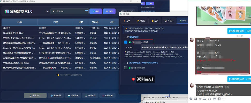Viewport: 251px width, 103px height.
Task: Open the 设置 settings button
Action: pyautogui.click(x=109, y=11)
